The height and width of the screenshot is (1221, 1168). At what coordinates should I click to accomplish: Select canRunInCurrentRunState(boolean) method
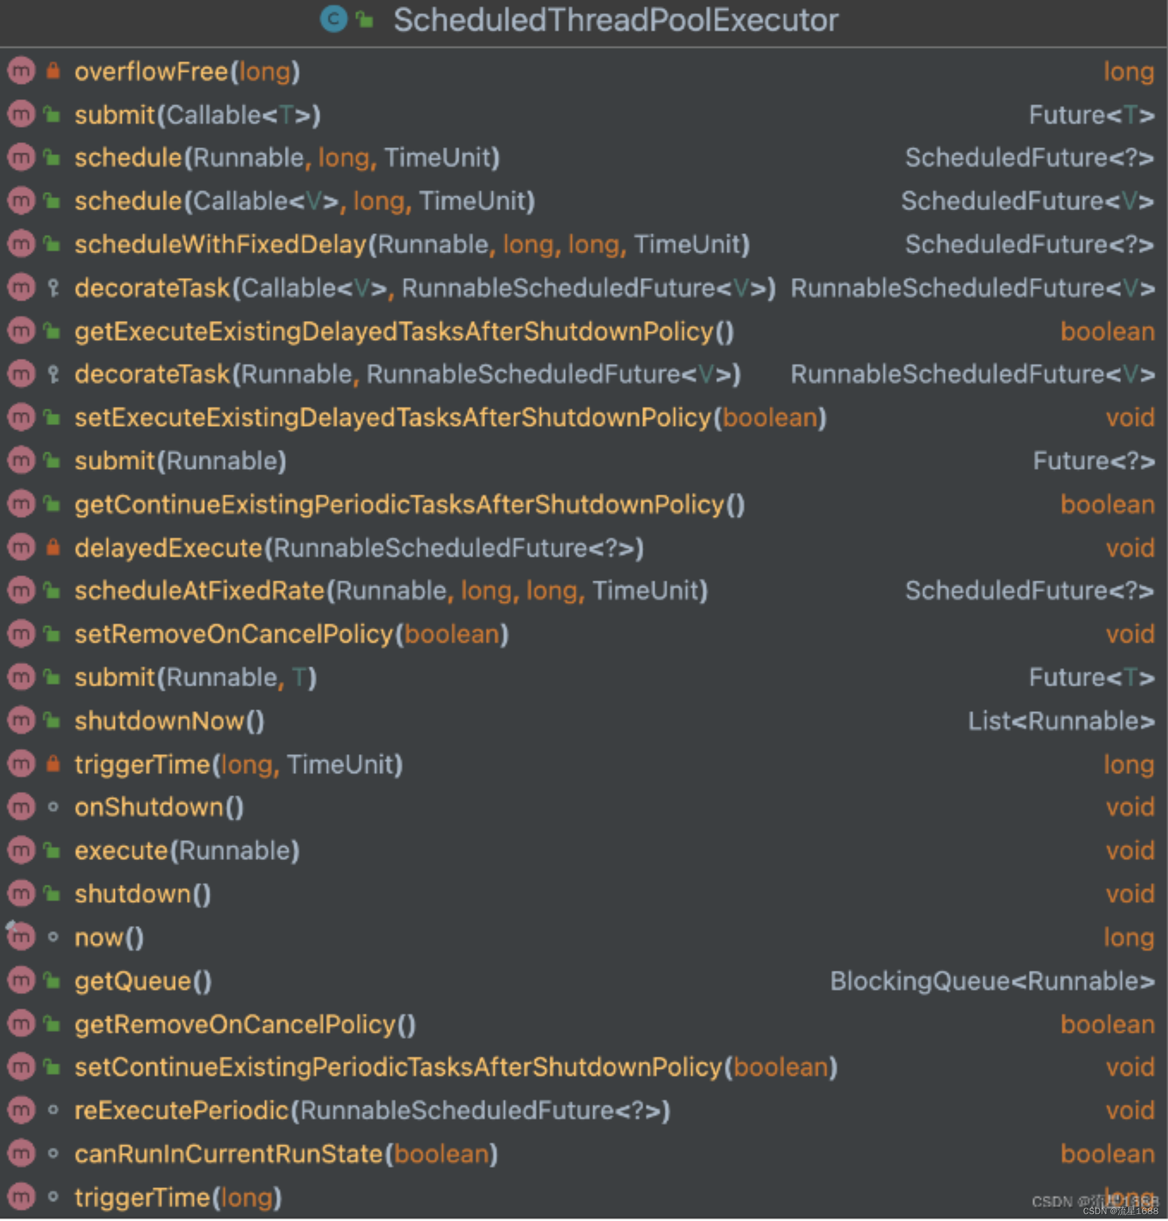pos(286,1155)
